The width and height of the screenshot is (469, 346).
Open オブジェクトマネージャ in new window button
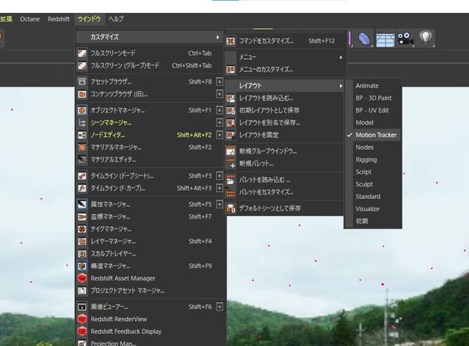pos(220,111)
